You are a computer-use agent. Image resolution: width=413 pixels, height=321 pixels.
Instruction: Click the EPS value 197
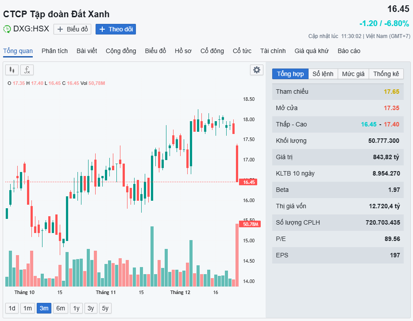tap(395, 255)
